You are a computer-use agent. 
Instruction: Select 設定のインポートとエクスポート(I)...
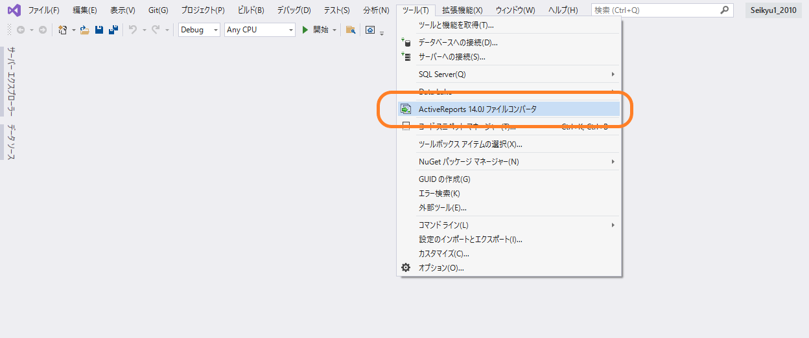[x=509, y=240]
